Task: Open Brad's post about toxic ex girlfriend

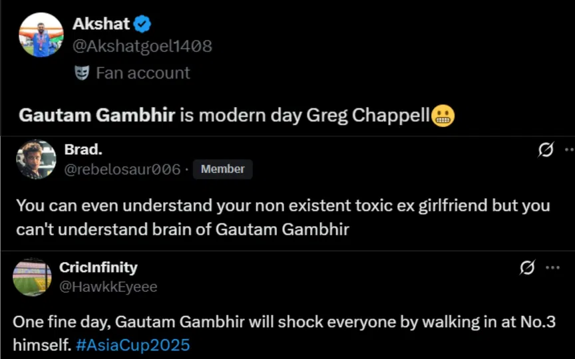Action: point(283,217)
